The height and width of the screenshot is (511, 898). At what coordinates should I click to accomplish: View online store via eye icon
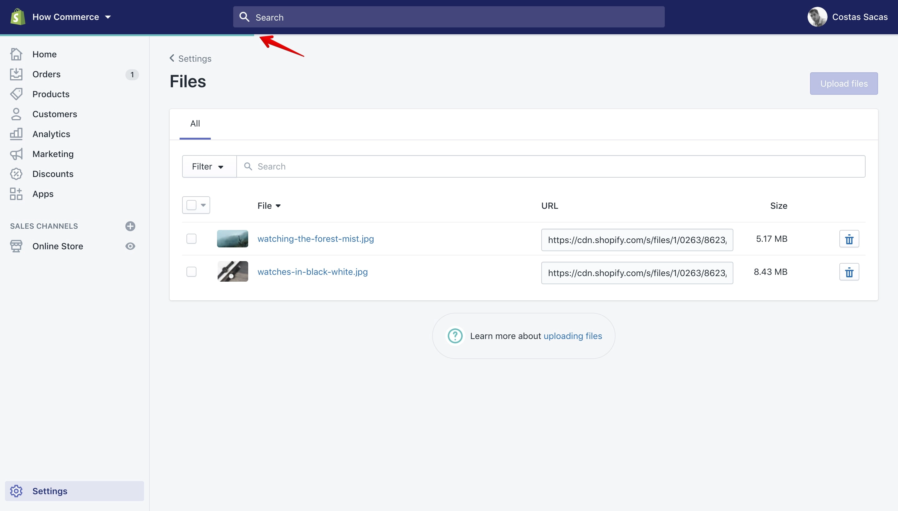(x=130, y=246)
